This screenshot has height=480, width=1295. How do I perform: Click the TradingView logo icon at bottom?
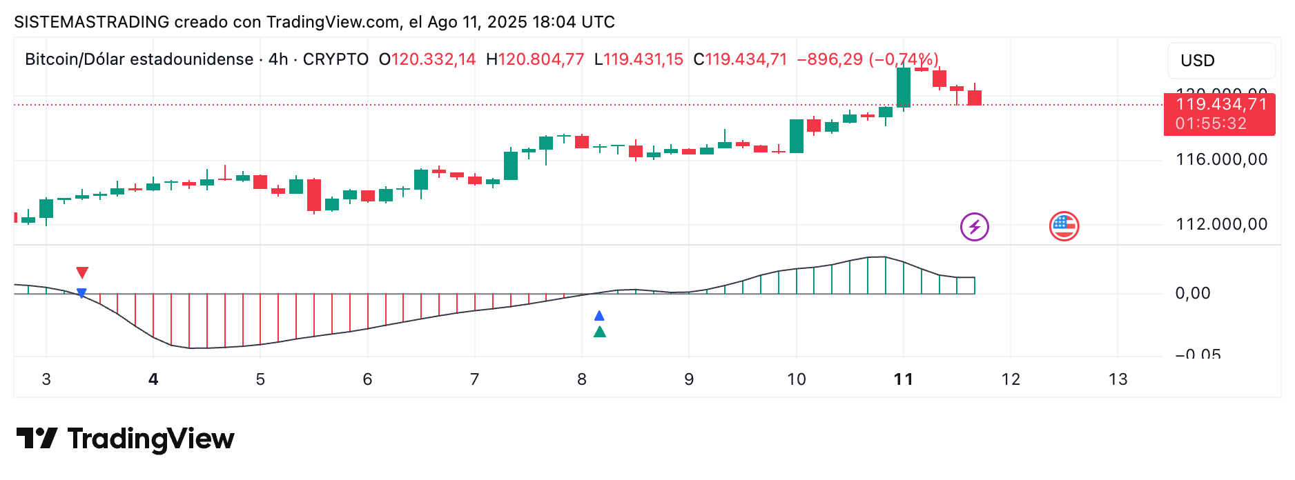click(x=37, y=439)
